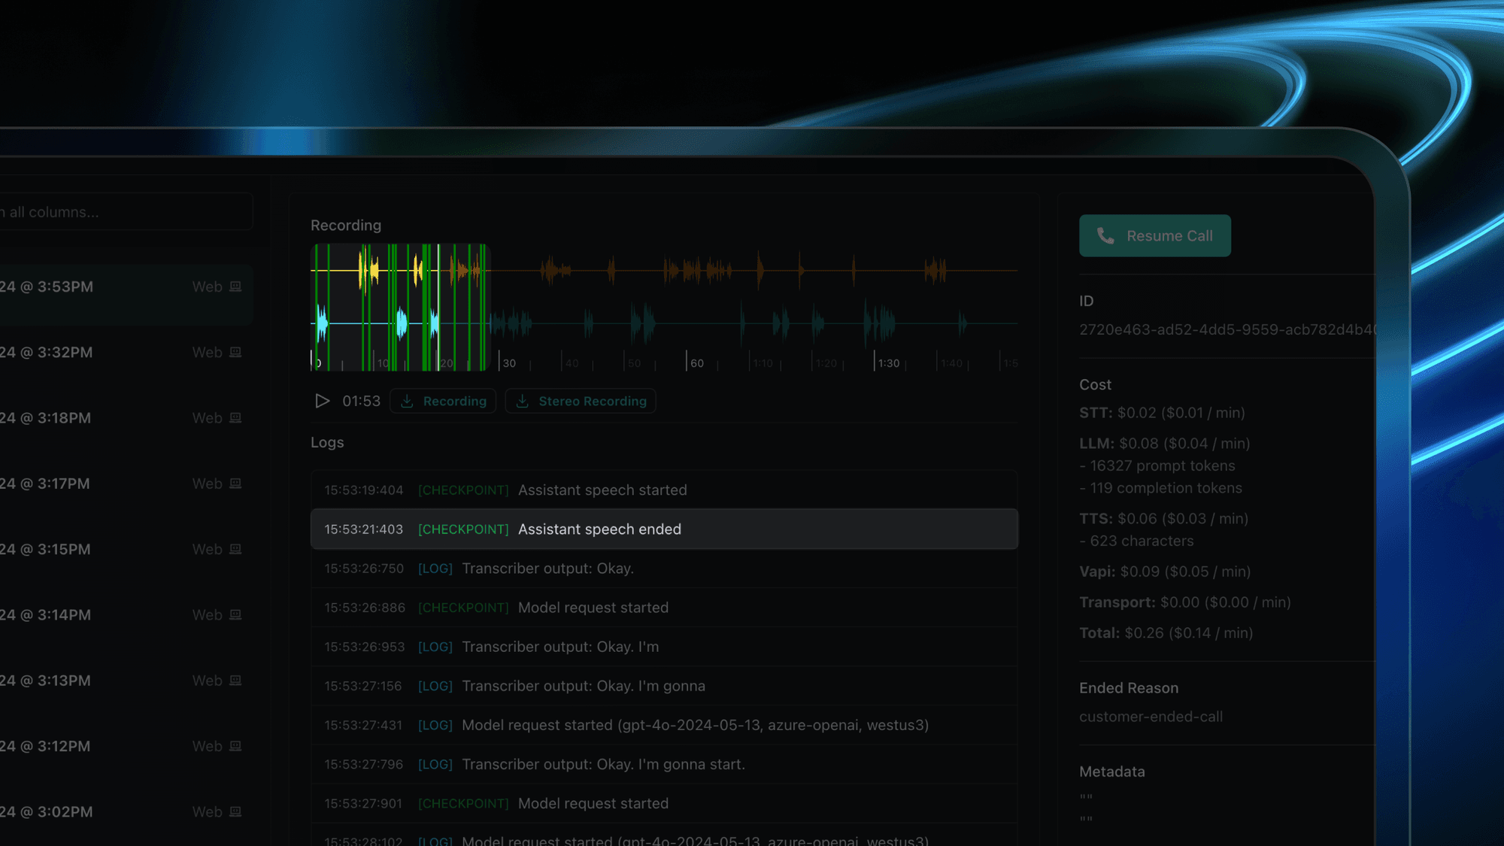
Task: Click the phone icon on the Resume Call button
Action: point(1104,235)
